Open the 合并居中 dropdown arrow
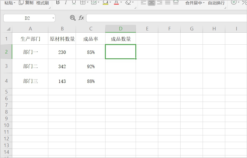Viewport: 247px width, 158px height. [x=203, y=3]
